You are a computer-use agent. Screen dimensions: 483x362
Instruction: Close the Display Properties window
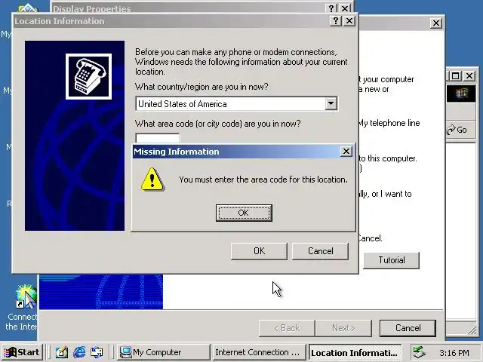click(x=345, y=8)
